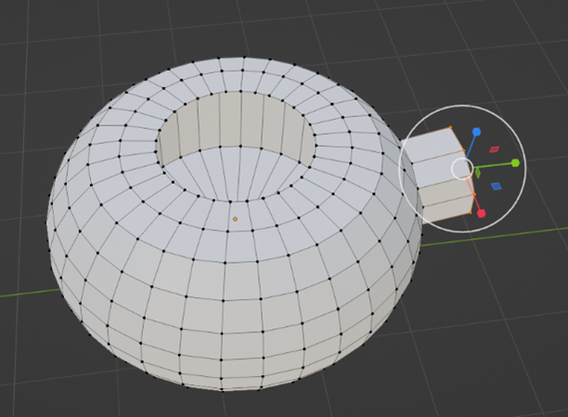Viewport: 568px width, 417px height.
Task: Click the red plane handle of gizmo
Action: click(x=495, y=148)
